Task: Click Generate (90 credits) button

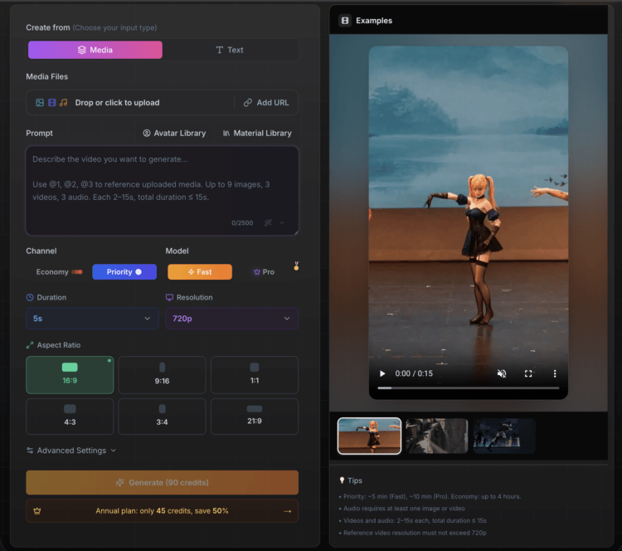Action: (x=162, y=482)
